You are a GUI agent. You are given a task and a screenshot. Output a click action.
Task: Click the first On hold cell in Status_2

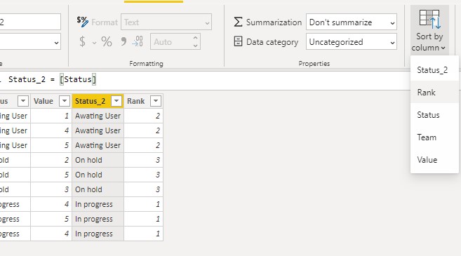pyautogui.click(x=98, y=160)
